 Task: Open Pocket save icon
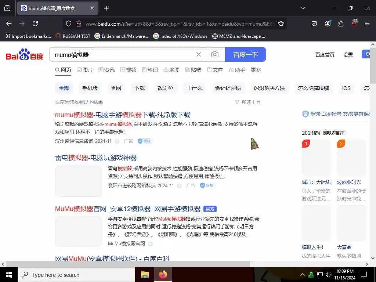pyautogui.click(x=314, y=23)
